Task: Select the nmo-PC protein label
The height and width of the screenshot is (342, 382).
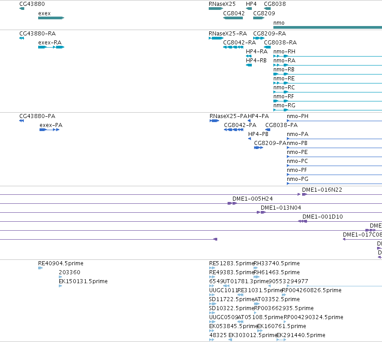Action: [297, 161]
